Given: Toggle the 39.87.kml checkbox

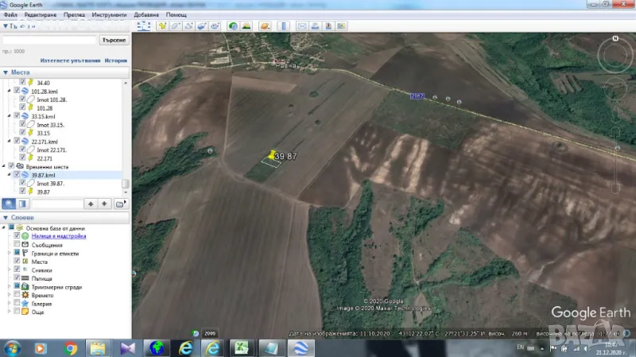Looking at the screenshot, I should 17,175.
